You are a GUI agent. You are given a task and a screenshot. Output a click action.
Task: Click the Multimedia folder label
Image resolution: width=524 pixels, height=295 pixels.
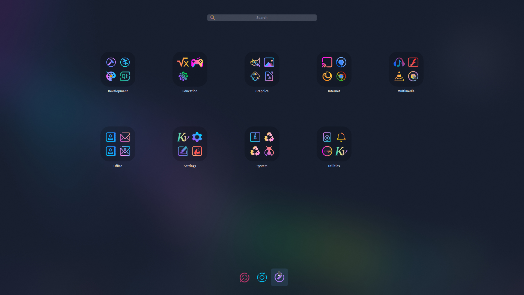(406, 91)
